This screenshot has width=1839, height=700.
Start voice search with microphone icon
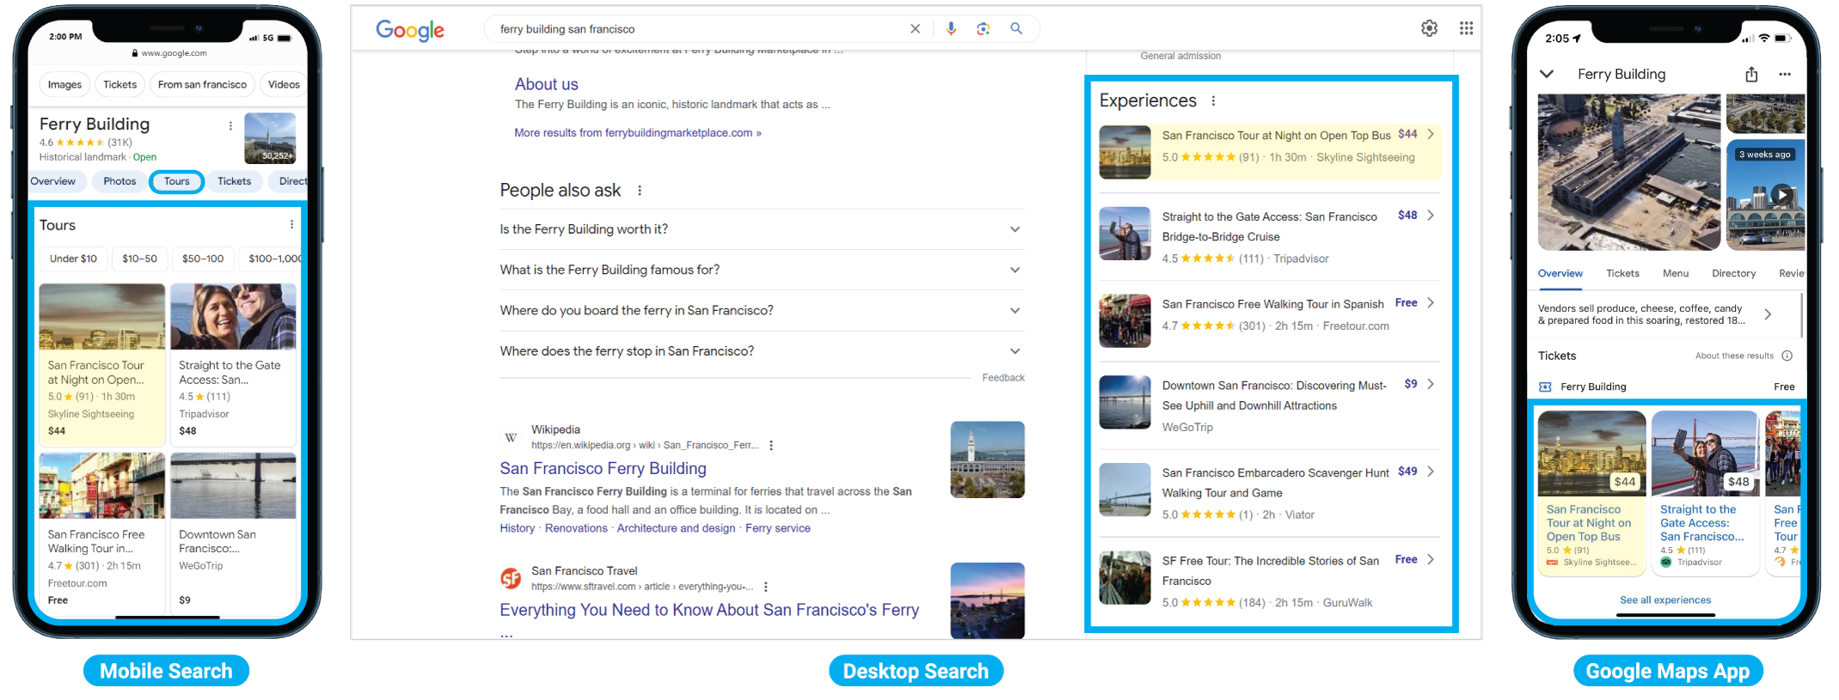tap(951, 29)
